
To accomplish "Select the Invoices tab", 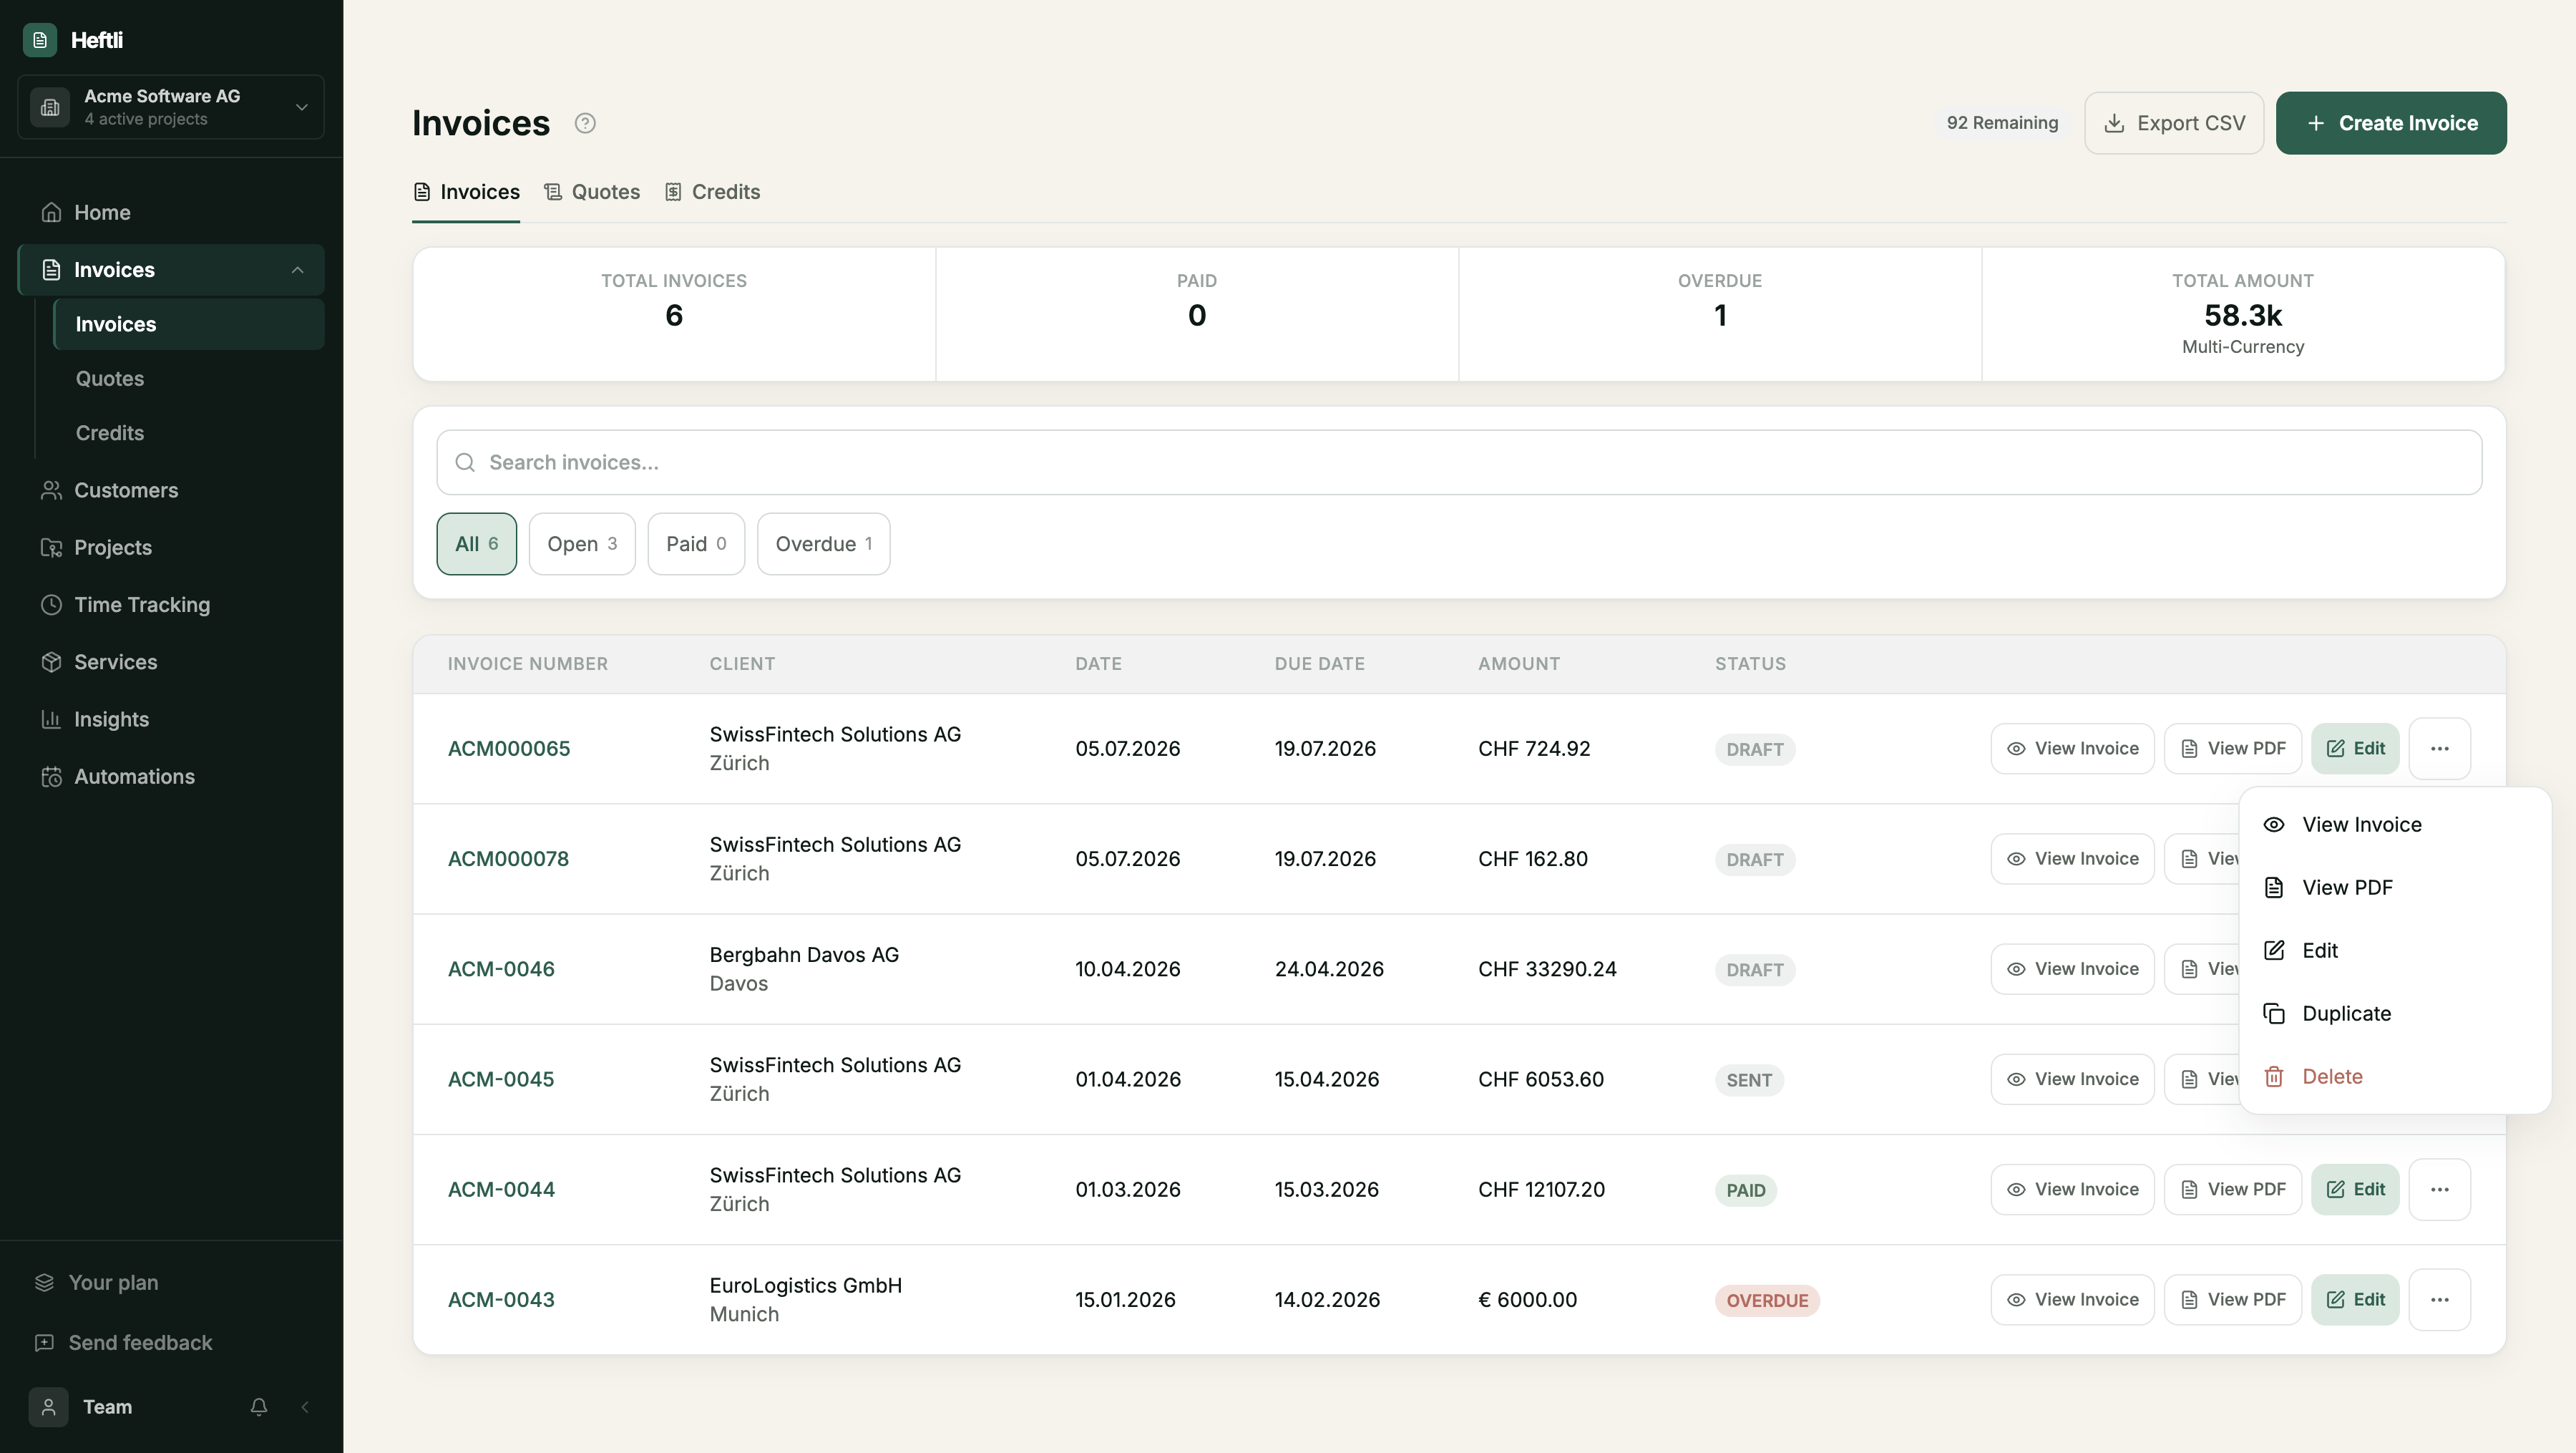I will (x=466, y=192).
